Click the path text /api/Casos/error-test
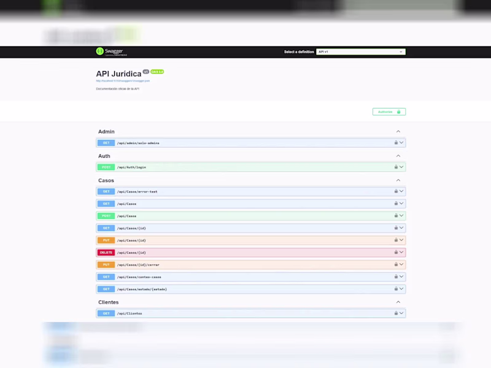This screenshot has width=491, height=368. (137, 191)
